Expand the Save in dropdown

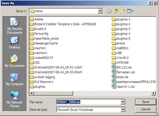(x=100, y=11)
